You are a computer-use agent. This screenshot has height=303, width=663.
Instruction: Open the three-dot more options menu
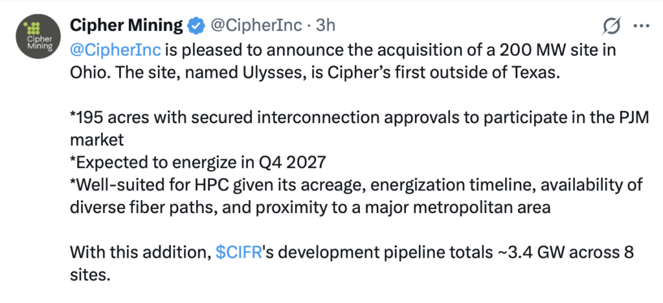pyautogui.click(x=640, y=26)
